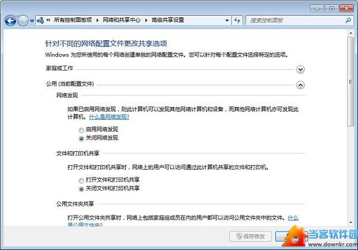
Task: Close the advanced sharing settings window
Action: click(346, 9)
